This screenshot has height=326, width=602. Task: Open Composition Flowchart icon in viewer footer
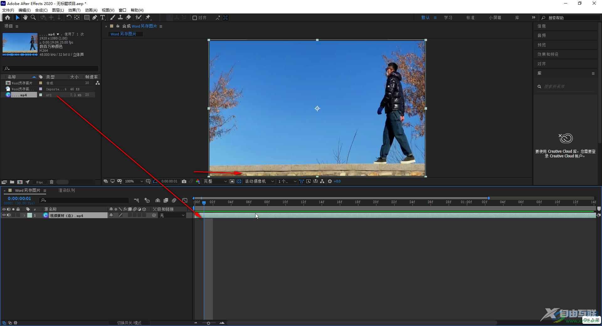322,181
